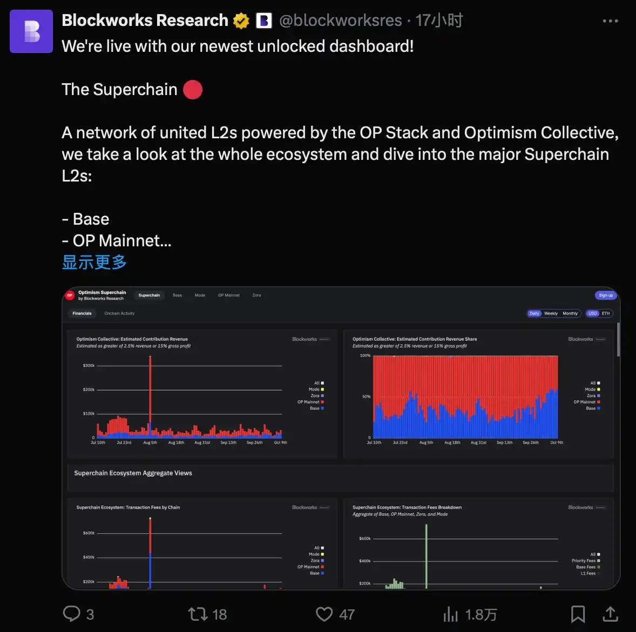The width and height of the screenshot is (636, 632).
Task: Like the tweet with heart icon
Action: [x=324, y=614]
